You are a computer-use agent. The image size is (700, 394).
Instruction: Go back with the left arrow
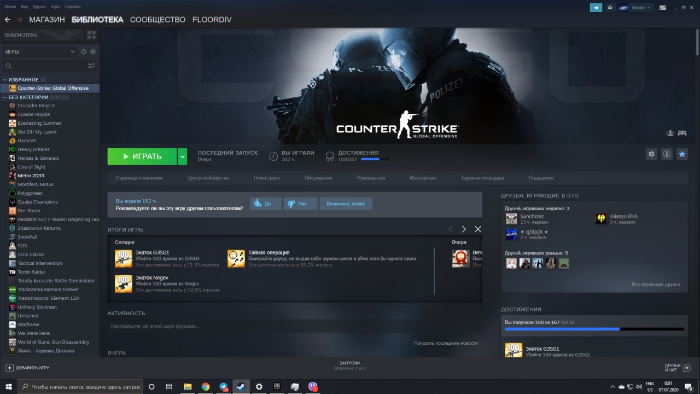point(7,19)
